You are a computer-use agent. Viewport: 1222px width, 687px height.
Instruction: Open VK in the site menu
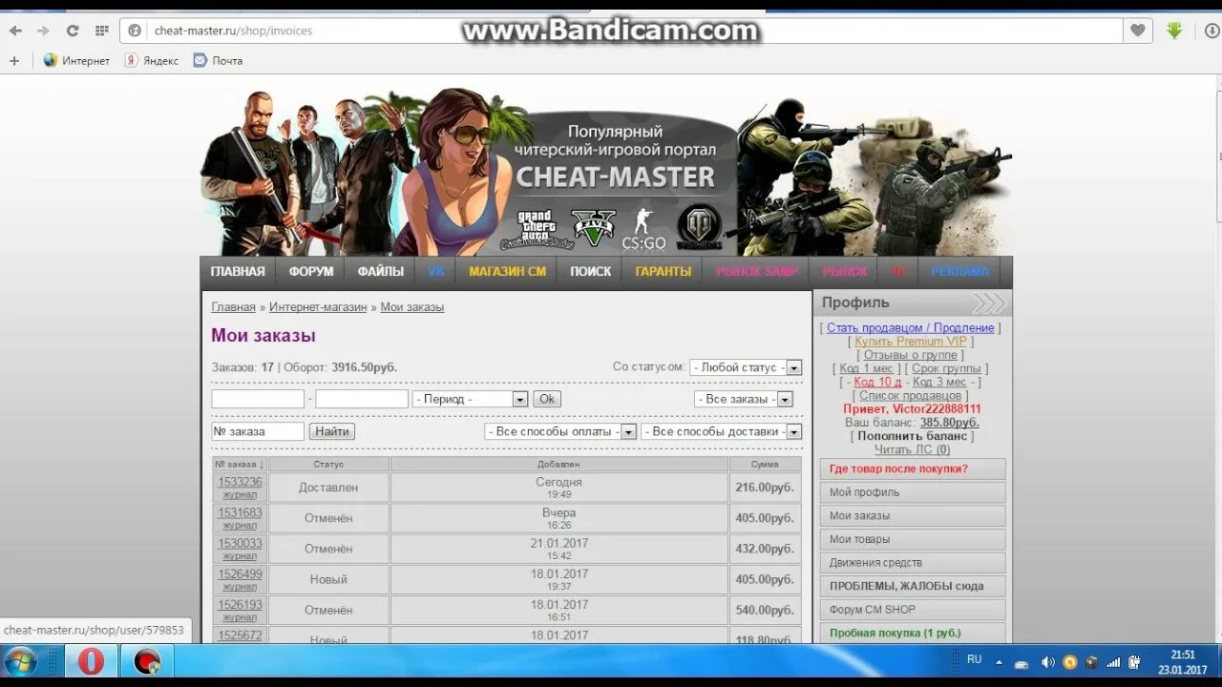(436, 272)
